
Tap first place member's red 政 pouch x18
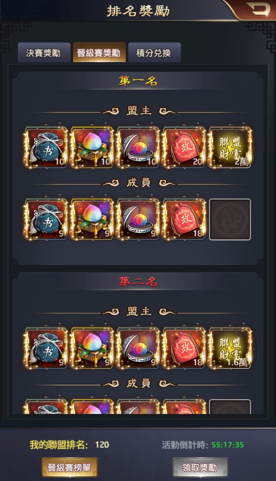pyautogui.click(x=184, y=220)
